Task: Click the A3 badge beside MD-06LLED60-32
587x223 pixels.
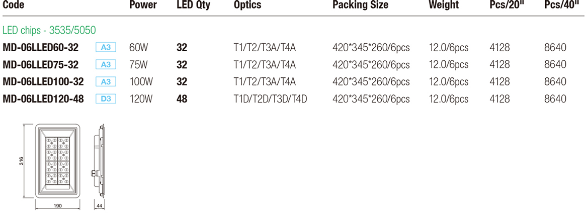Action: point(106,47)
